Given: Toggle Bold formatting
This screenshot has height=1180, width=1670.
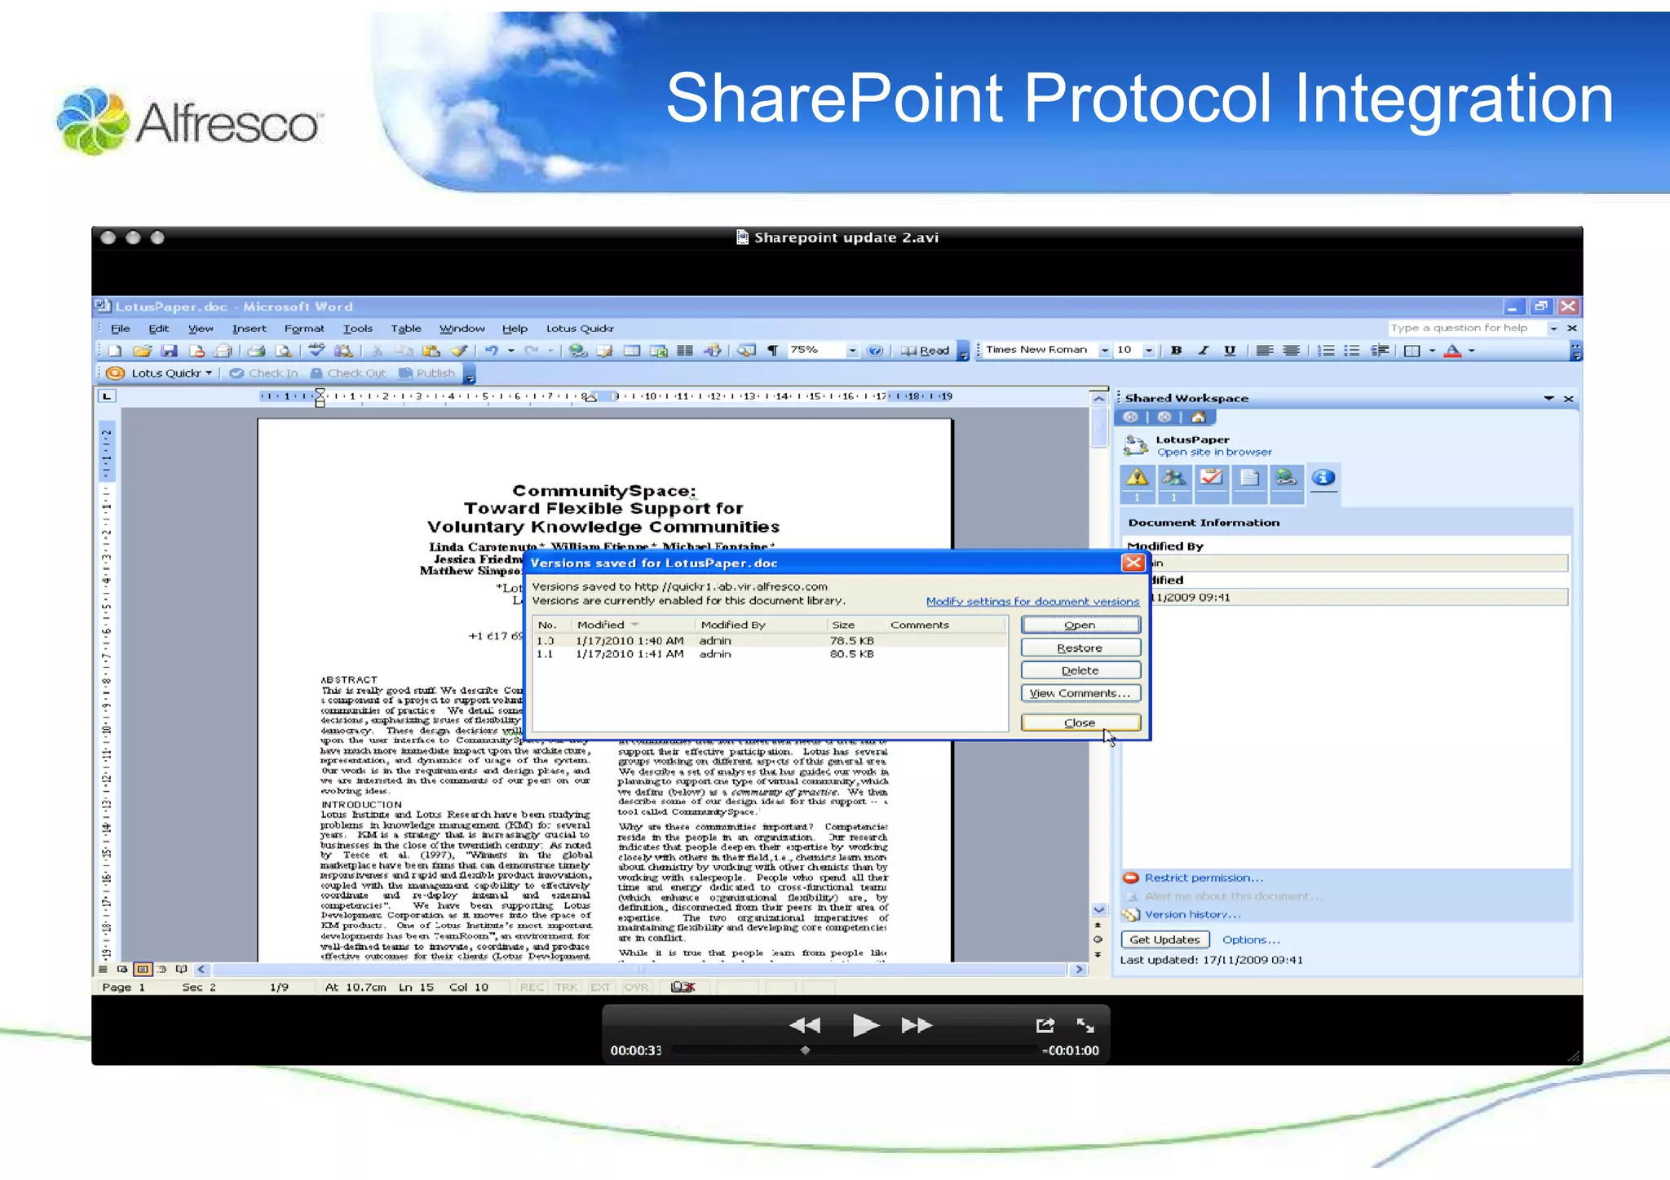Looking at the screenshot, I should point(1176,351).
